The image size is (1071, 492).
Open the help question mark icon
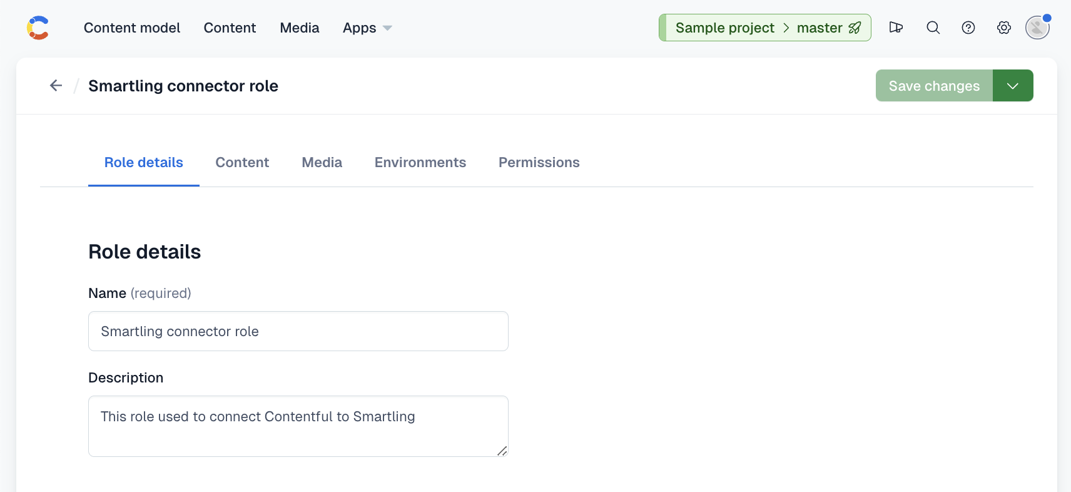click(x=968, y=28)
